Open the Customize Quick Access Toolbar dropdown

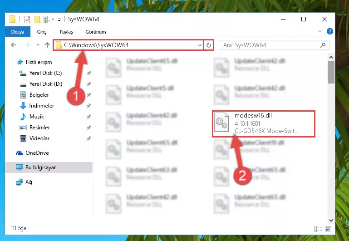59,20
